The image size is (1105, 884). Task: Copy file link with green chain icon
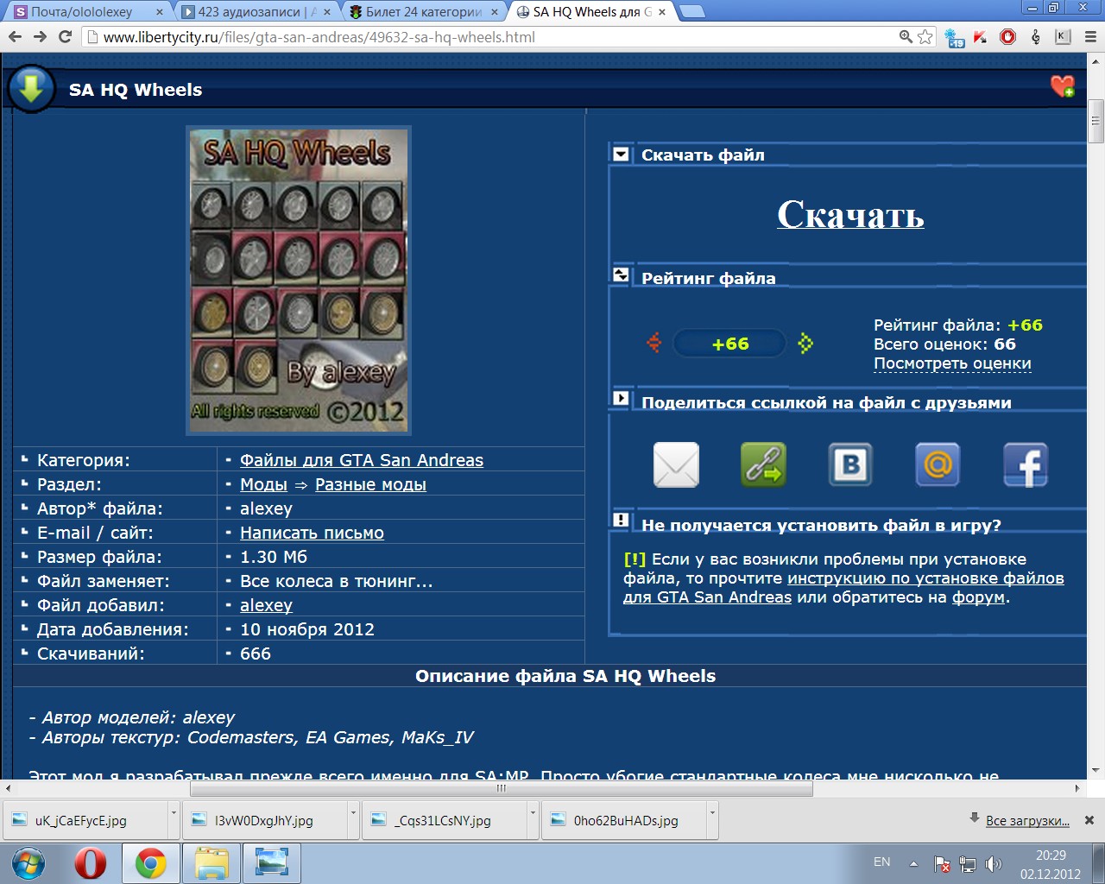pyautogui.click(x=763, y=465)
